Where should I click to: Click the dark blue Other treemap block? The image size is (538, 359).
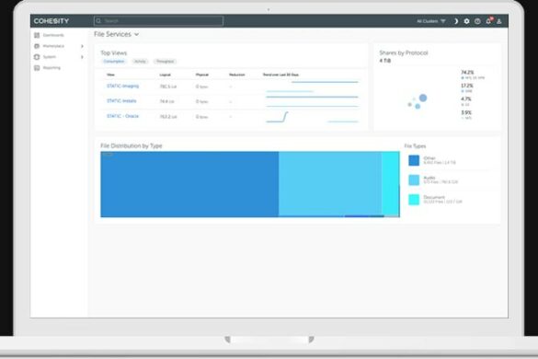tap(189, 184)
